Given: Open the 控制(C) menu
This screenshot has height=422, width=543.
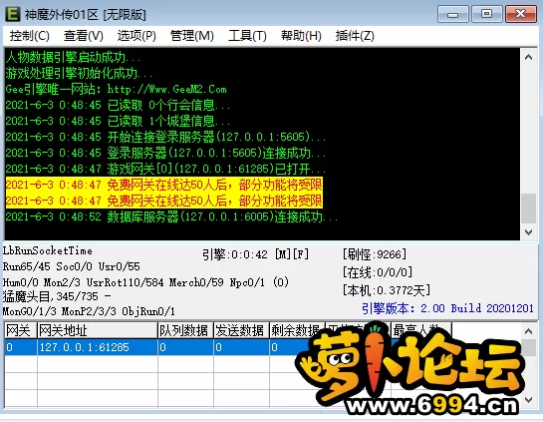Looking at the screenshot, I should coord(30,36).
